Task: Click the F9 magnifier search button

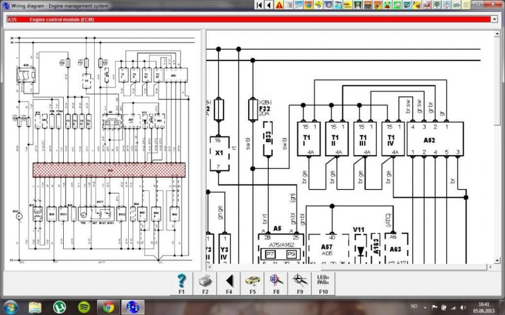Action: 299,280
